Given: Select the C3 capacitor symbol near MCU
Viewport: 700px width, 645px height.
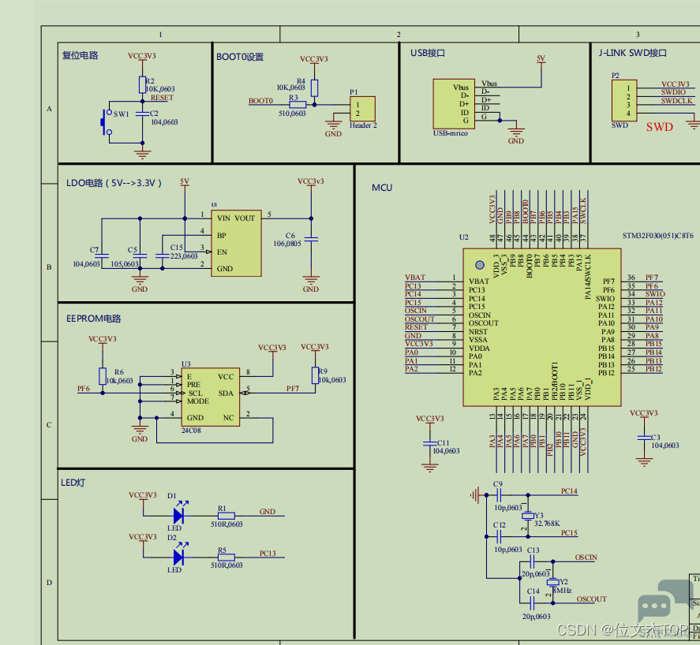Looking at the screenshot, I should [644, 438].
